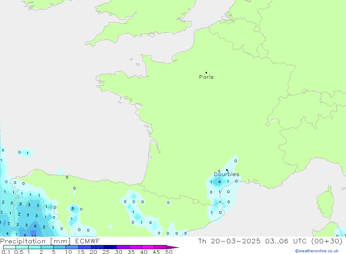346x254 pixels.
Task: Click the 0.1 legend value
Action: coord(6,252)
